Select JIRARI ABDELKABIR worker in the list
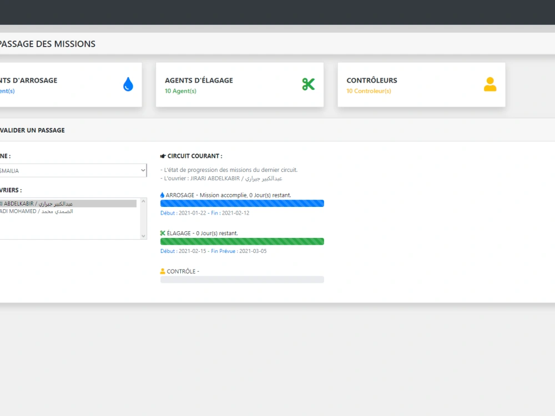This screenshot has width=555, height=416. pos(68,204)
